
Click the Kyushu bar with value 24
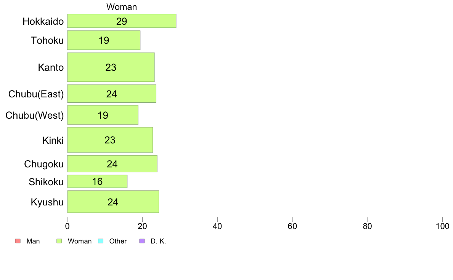point(113,202)
